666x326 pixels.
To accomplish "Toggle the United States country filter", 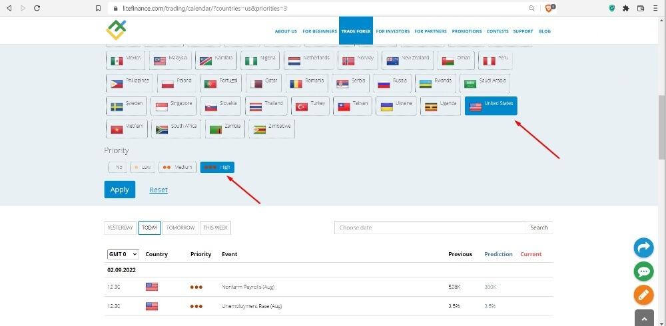I will pos(491,106).
